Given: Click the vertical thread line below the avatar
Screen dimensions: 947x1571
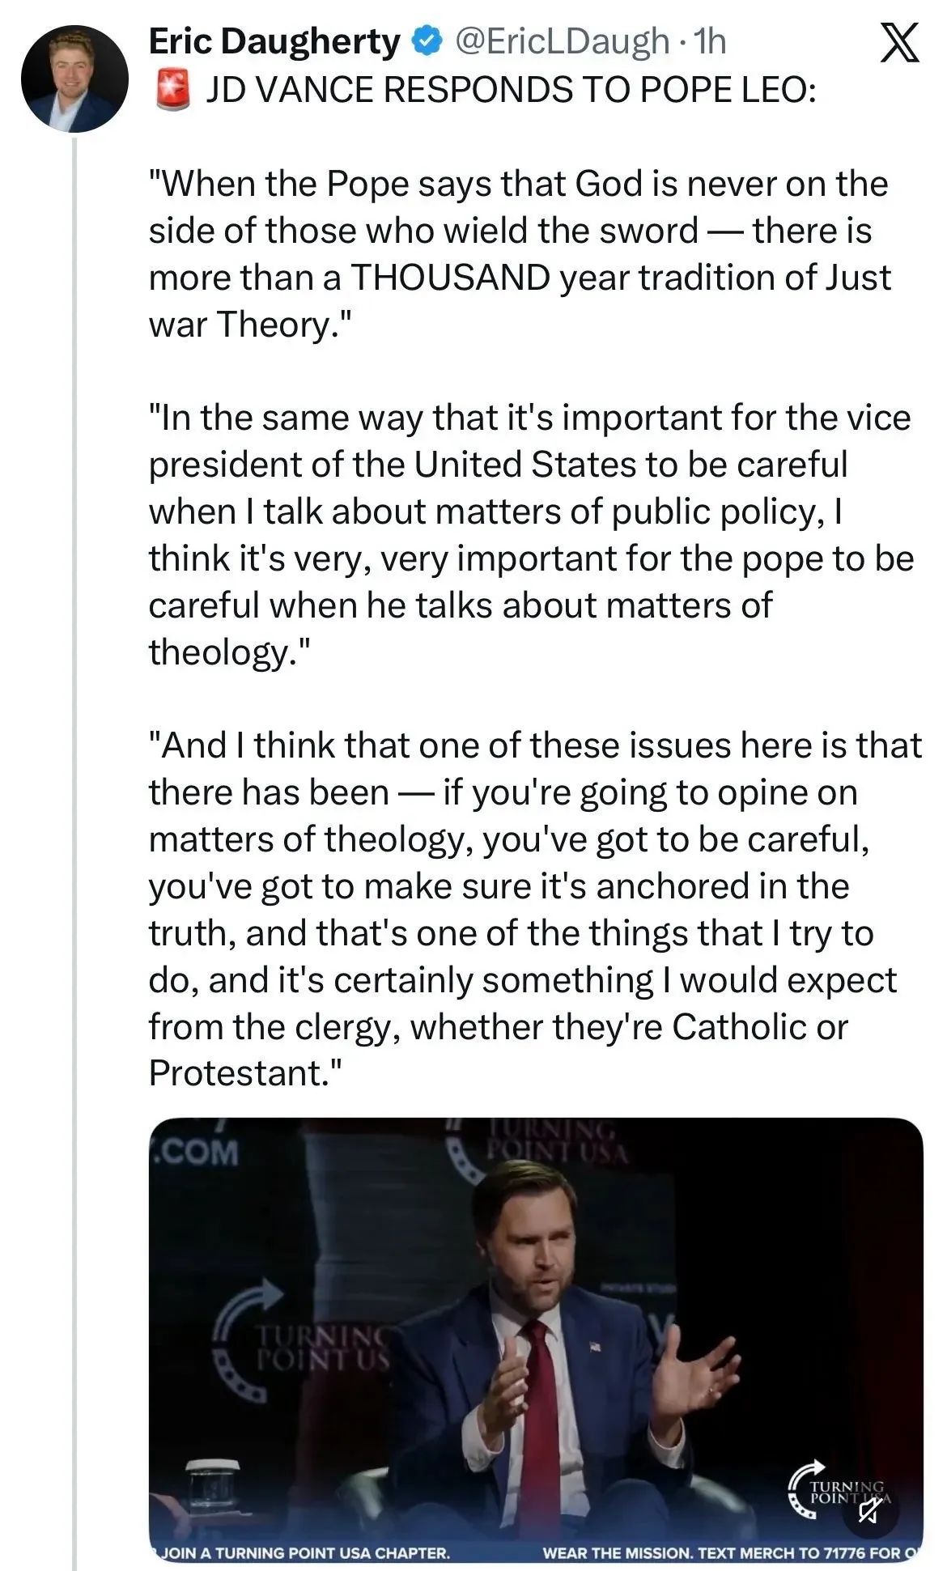Looking at the screenshot, I should [74, 809].
